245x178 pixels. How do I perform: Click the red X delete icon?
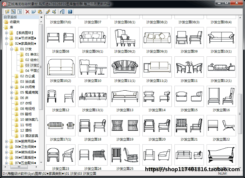tap(27, 12)
